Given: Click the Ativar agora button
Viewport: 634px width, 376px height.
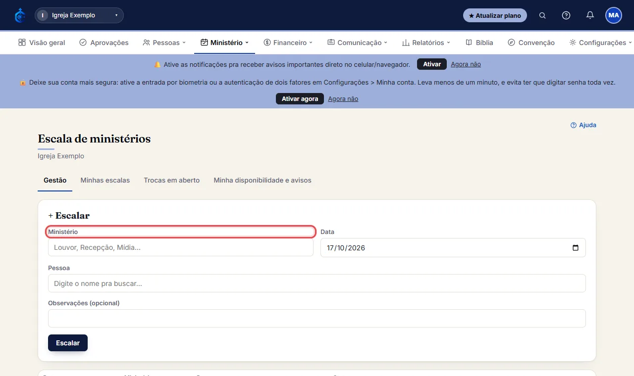Looking at the screenshot, I should pos(300,99).
